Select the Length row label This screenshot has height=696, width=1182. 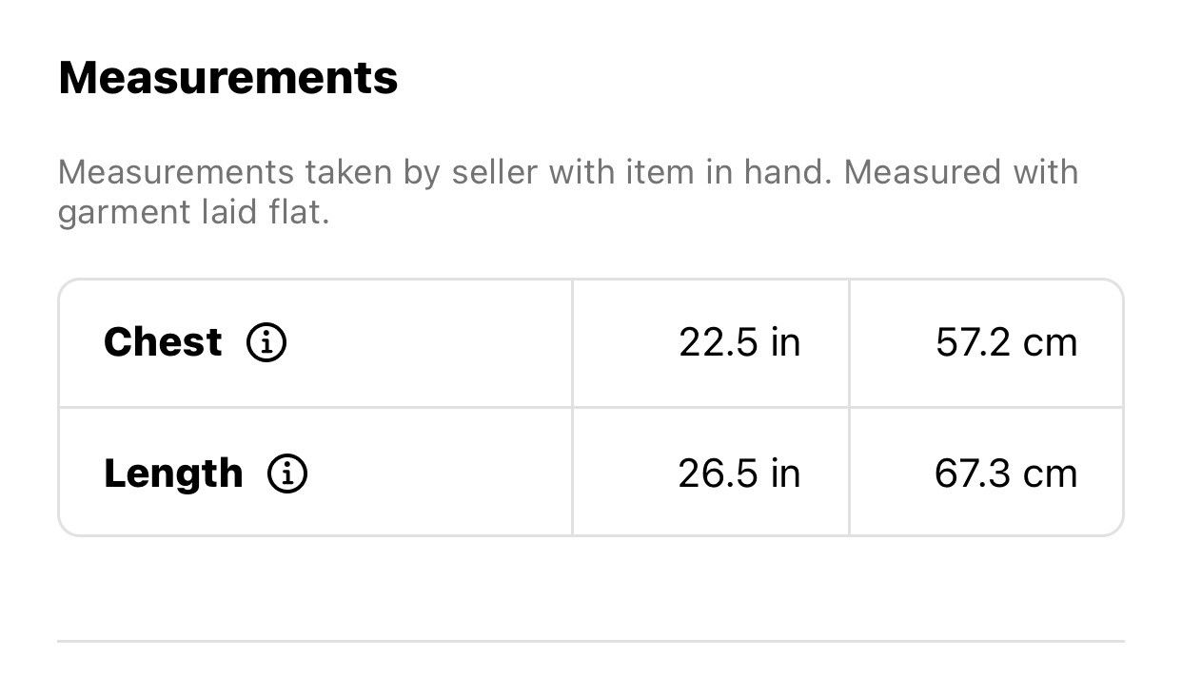point(173,474)
